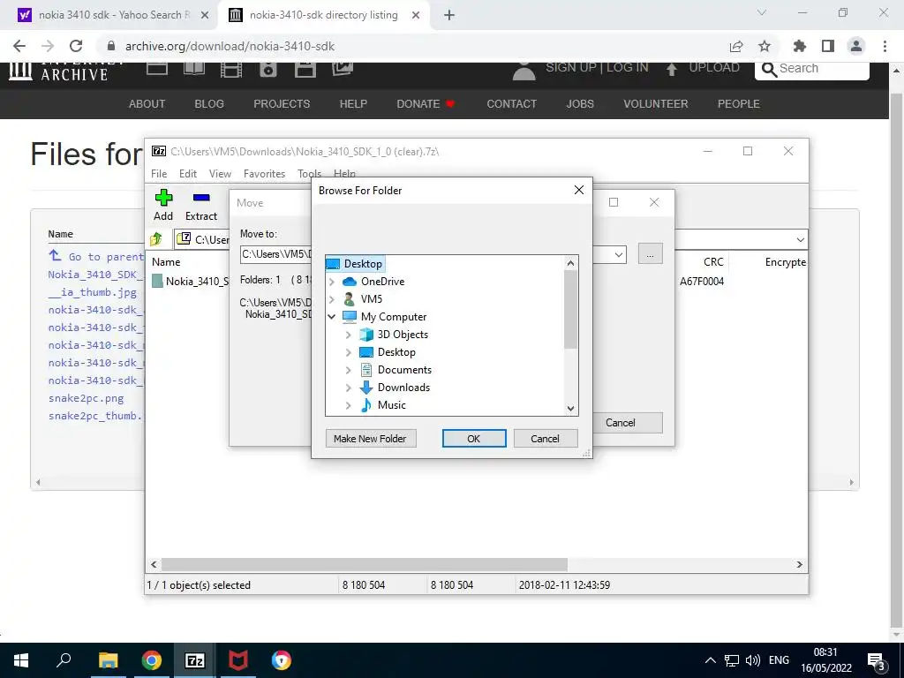Click archive.org URL in address bar
904x678 pixels.
pyautogui.click(x=230, y=46)
